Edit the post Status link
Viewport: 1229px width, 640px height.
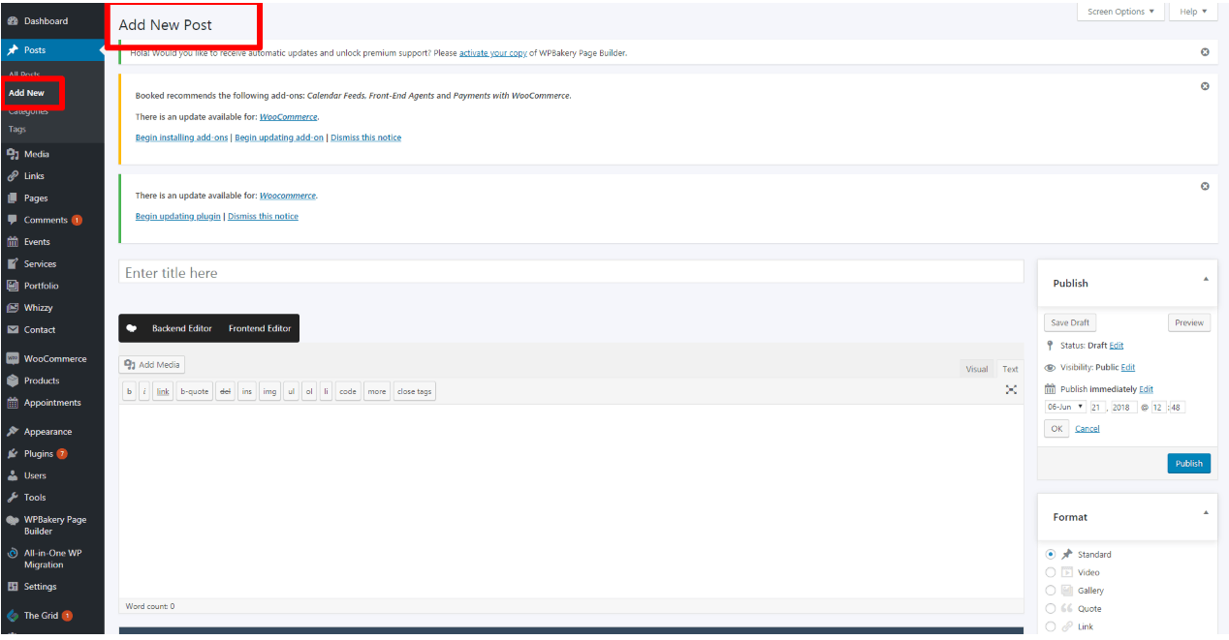1117,346
